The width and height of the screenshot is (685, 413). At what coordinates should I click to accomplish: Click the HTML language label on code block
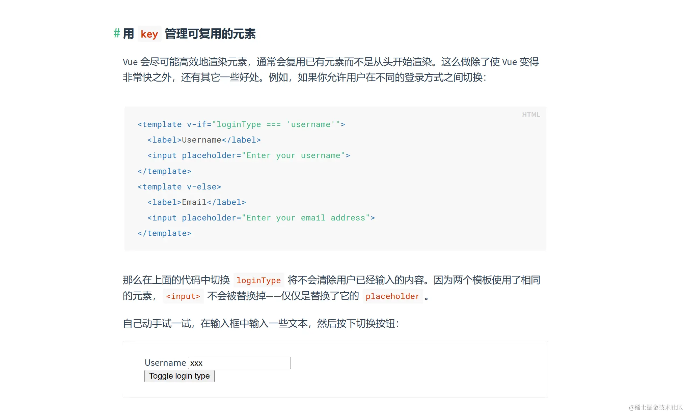(x=531, y=114)
